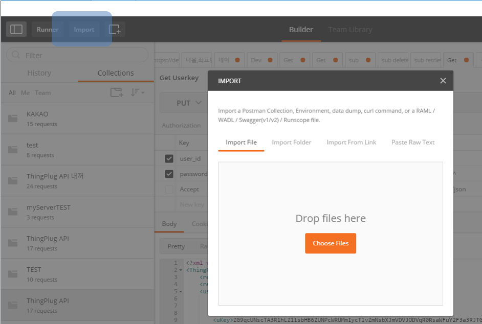Switch to the sub delete request tab
Image resolution: width=482 pixels, height=324 pixels.
tap(393, 60)
